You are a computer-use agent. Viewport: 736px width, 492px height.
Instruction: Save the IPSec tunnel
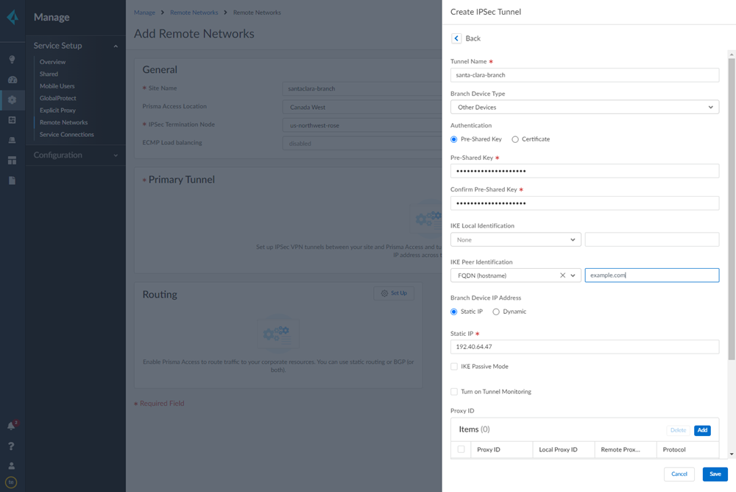point(715,474)
